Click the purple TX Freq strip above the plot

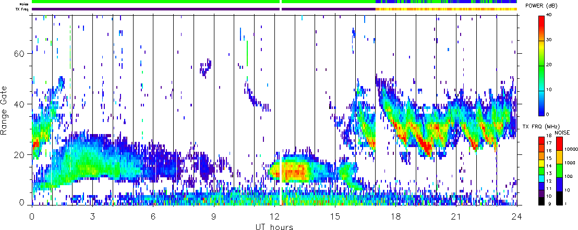pyautogui.click(x=203, y=9)
